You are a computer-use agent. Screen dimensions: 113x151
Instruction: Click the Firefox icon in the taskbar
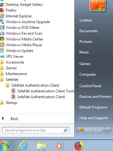coord(79,146)
